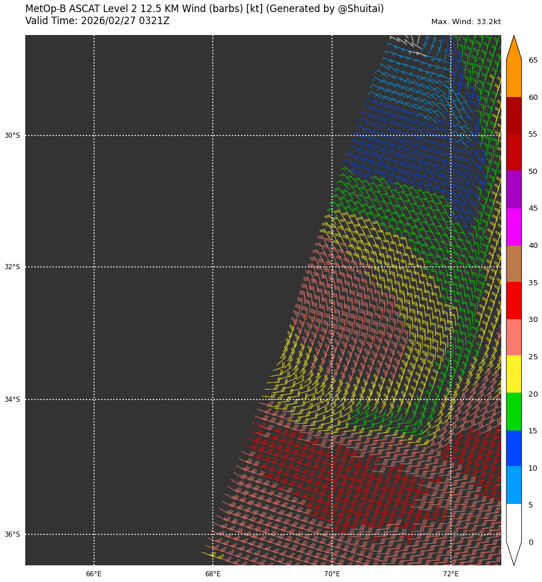Select the light blue 5–10 kt band
The image size is (542, 582).
point(513,484)
